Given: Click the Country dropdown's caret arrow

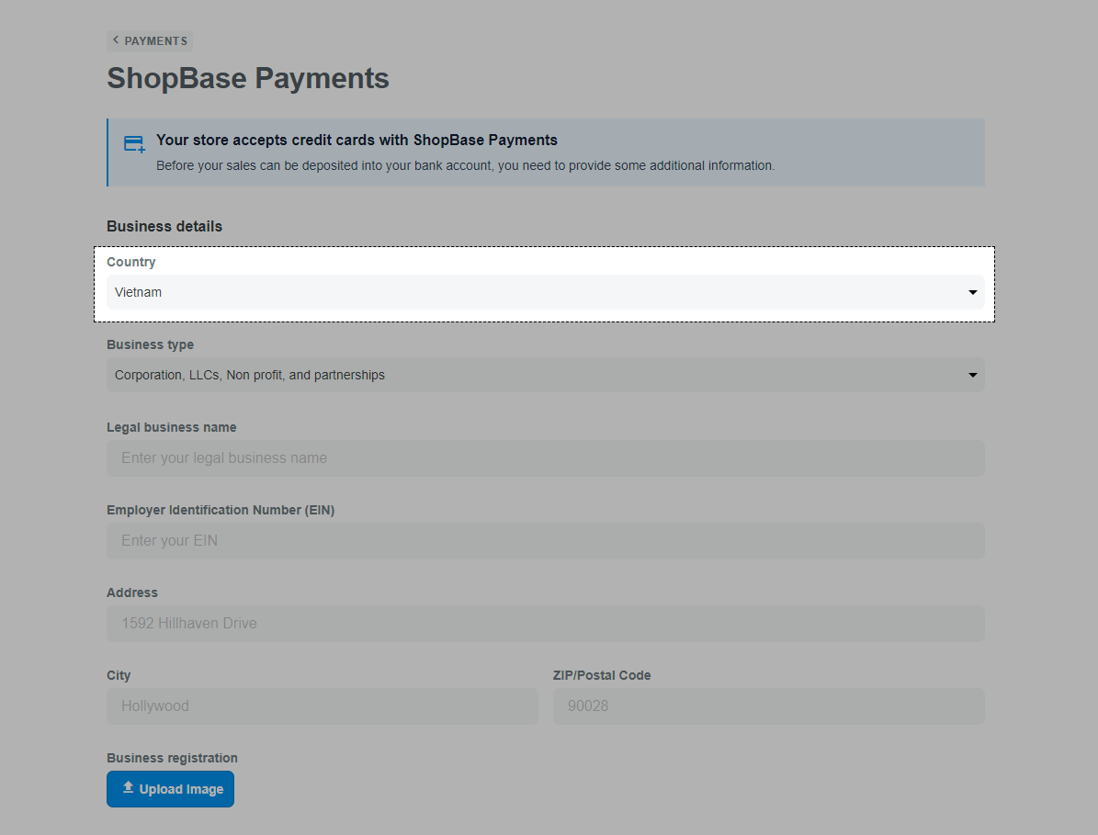Looking at the screenshot, I should point(972,292).
